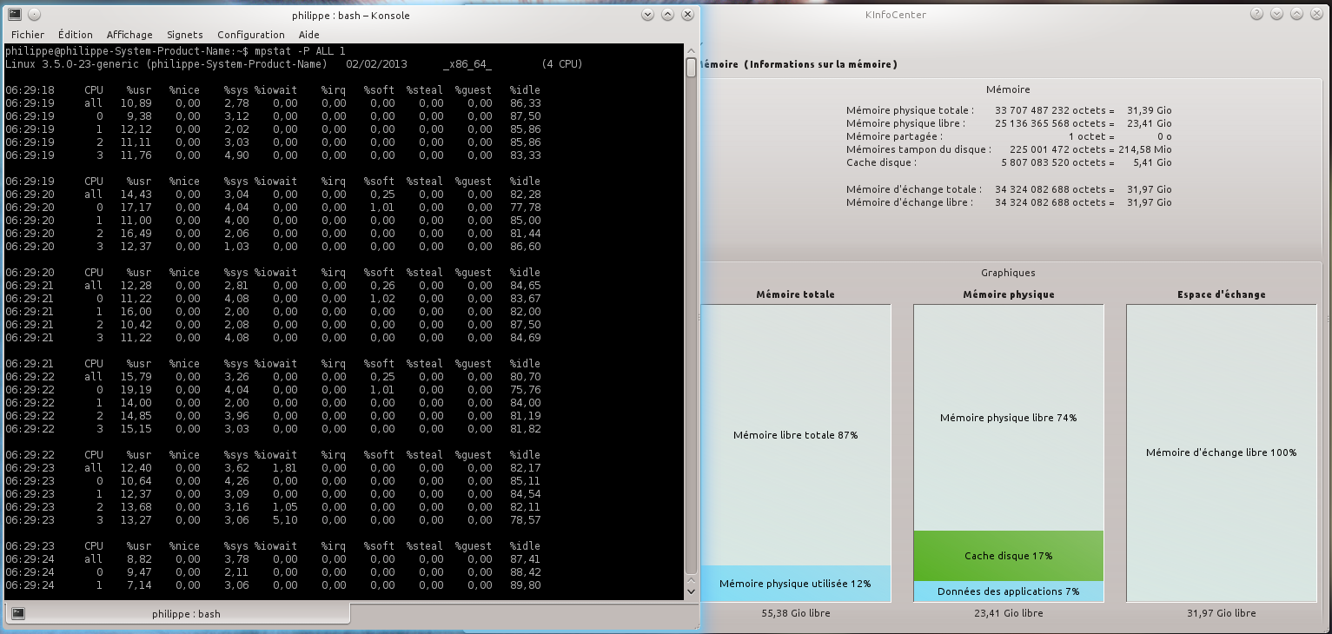Click the '25 136 365 568 octets =' value
Screen dimensions: 1332x634
click(1054, 124)
